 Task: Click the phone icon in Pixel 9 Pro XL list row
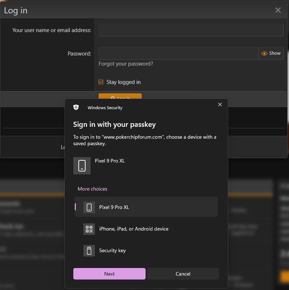[x=89, y=208]
